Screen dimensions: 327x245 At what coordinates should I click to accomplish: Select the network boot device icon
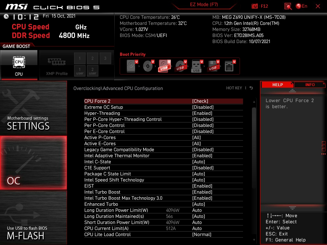click(x=229, y=66)
